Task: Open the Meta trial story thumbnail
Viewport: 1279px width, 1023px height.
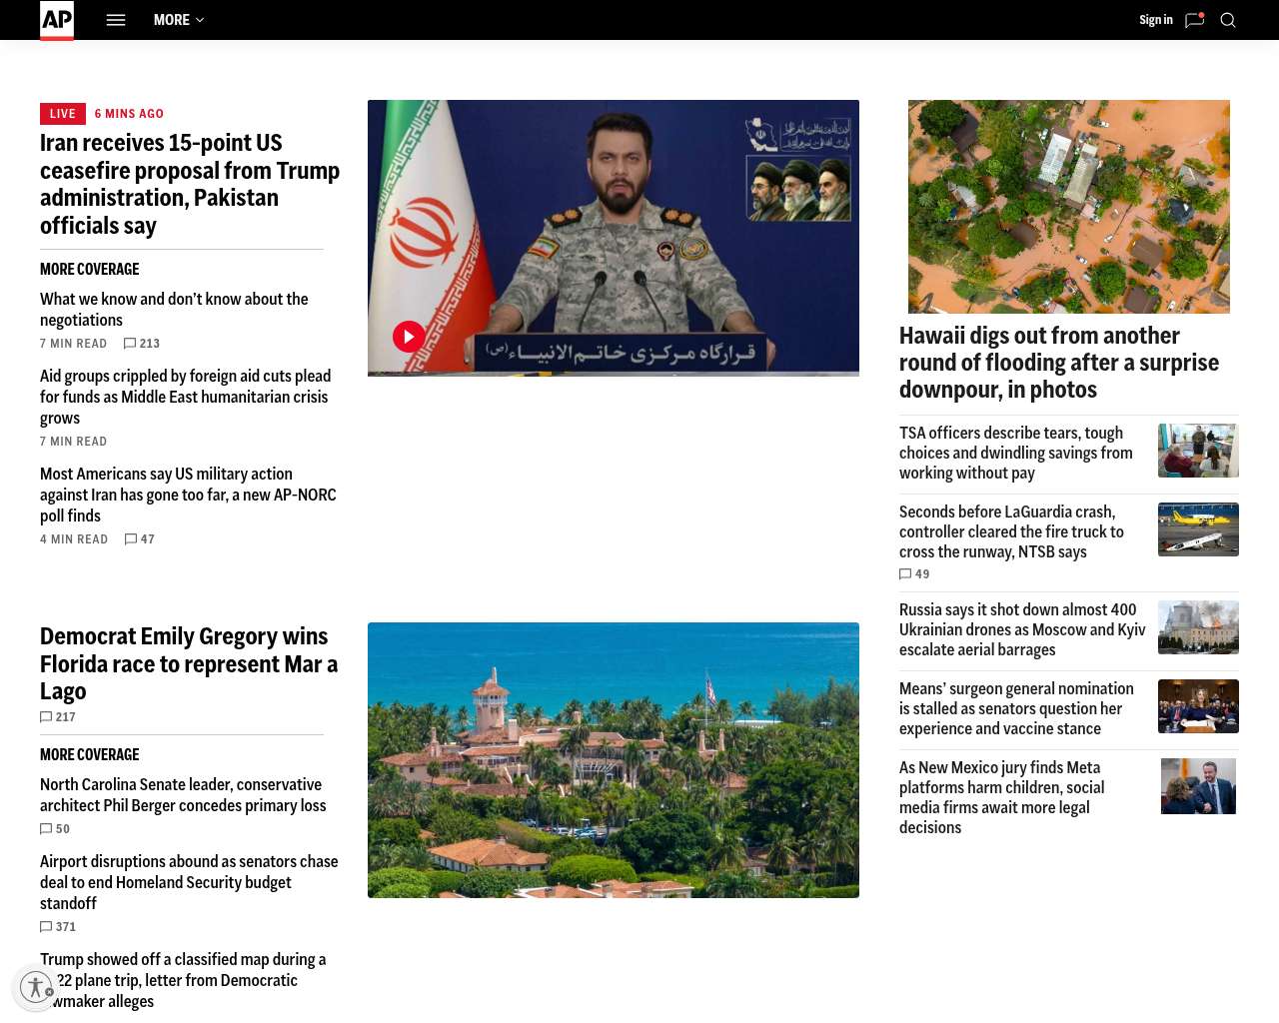Action: 1198,786
